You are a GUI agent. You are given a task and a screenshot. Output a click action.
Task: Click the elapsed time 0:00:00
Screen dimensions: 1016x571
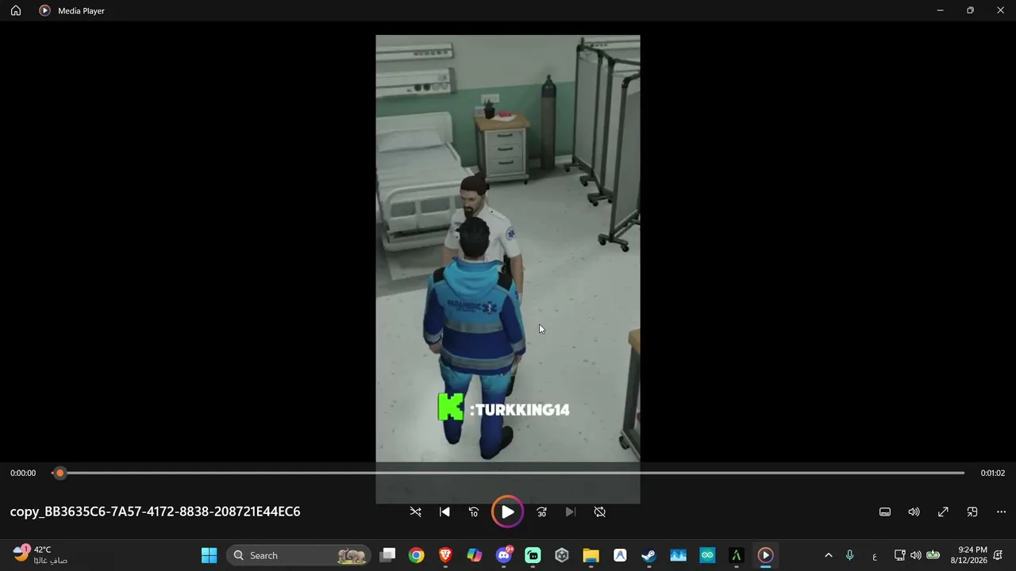pyautogui.click(x=23, y=473)
